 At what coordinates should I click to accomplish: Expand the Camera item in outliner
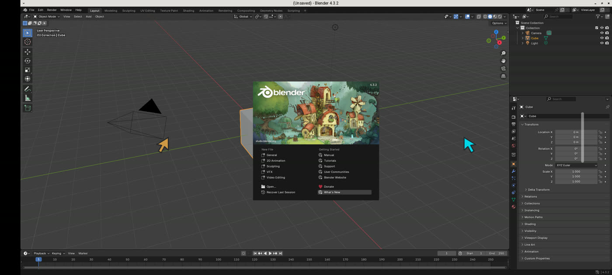pyautogui.click(x=522, y=33)
